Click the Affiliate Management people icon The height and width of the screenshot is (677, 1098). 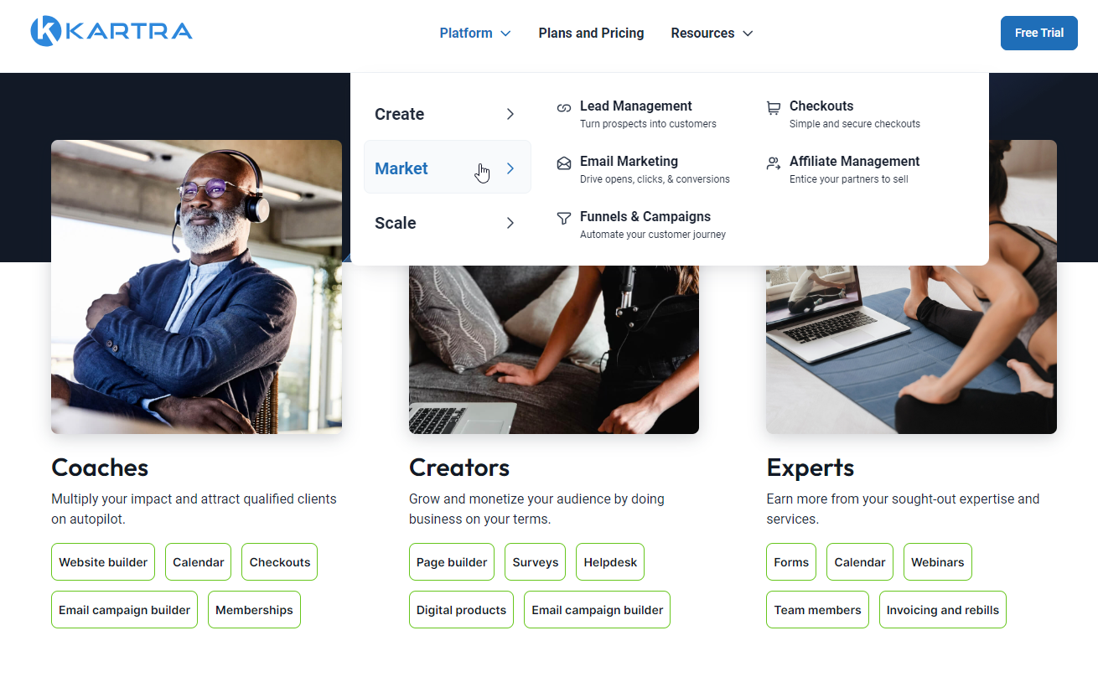click(774, 163)
